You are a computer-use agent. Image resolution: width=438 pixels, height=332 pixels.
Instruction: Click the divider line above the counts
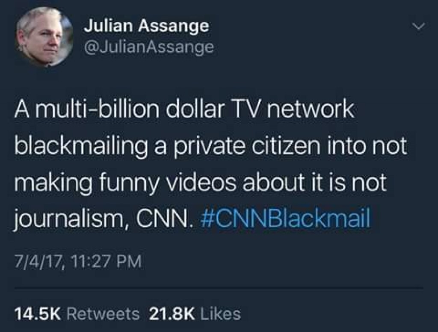[x=219, y=288]
